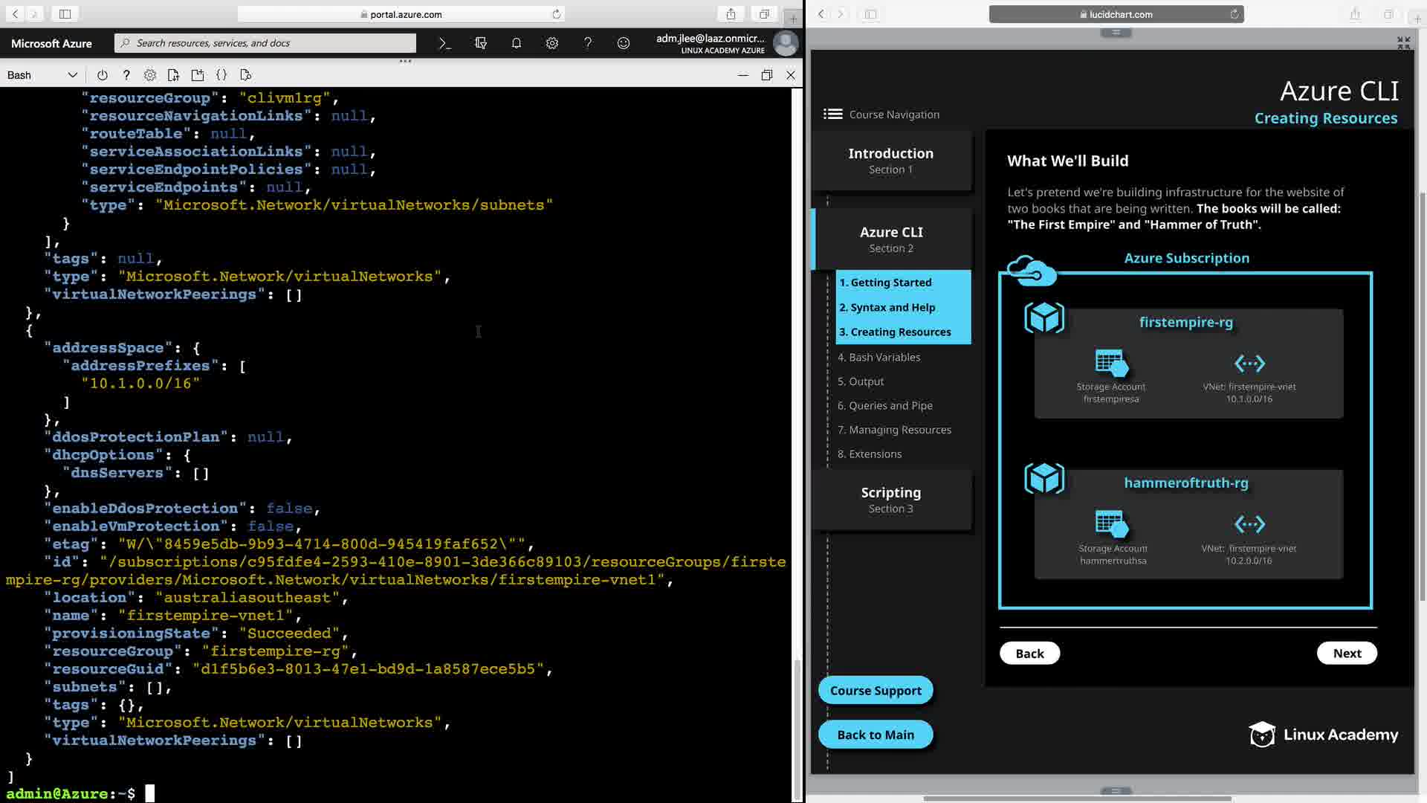Restart Cloud Shell with the power icon
The width and height of the screenshot is (1427, 803).
tap(103, 75)
